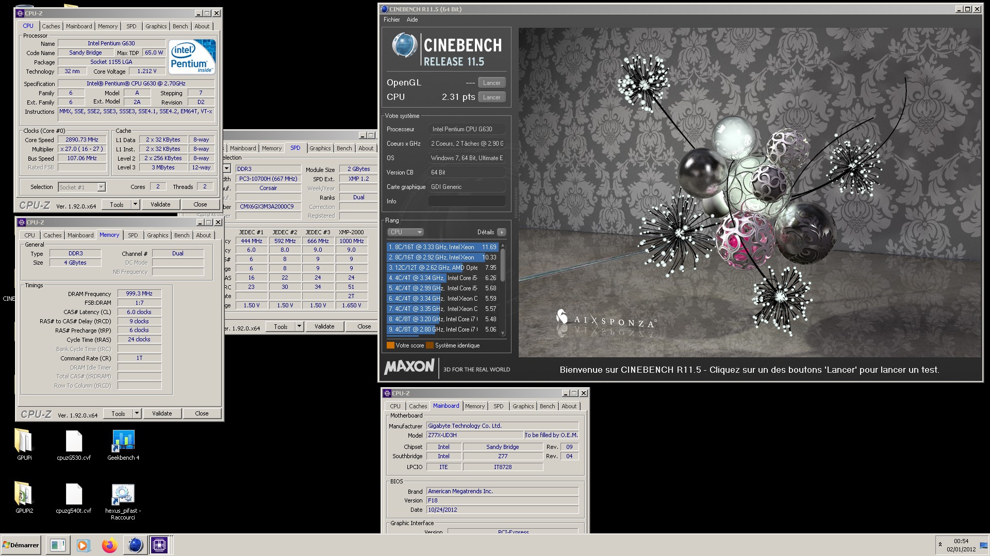Open Windows Media Player taskbar icon
The image size is (990, 556).
pyautogui.click(x=82, y=545)
